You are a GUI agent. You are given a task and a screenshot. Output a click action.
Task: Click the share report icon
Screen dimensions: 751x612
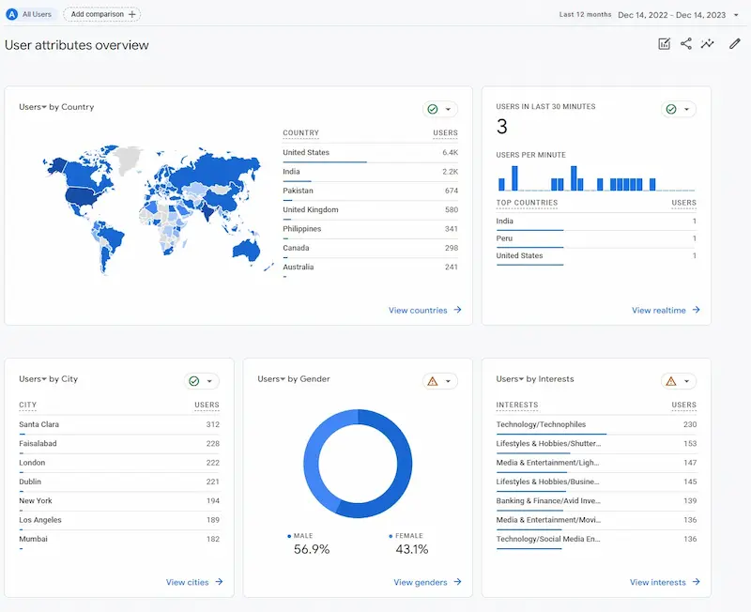point(686,44)
